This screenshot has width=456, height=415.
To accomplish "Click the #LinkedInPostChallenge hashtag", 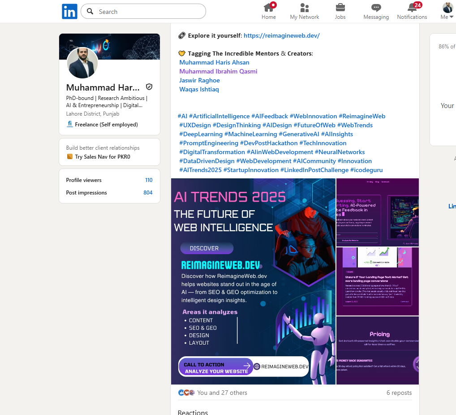I will tap(314, 170).
